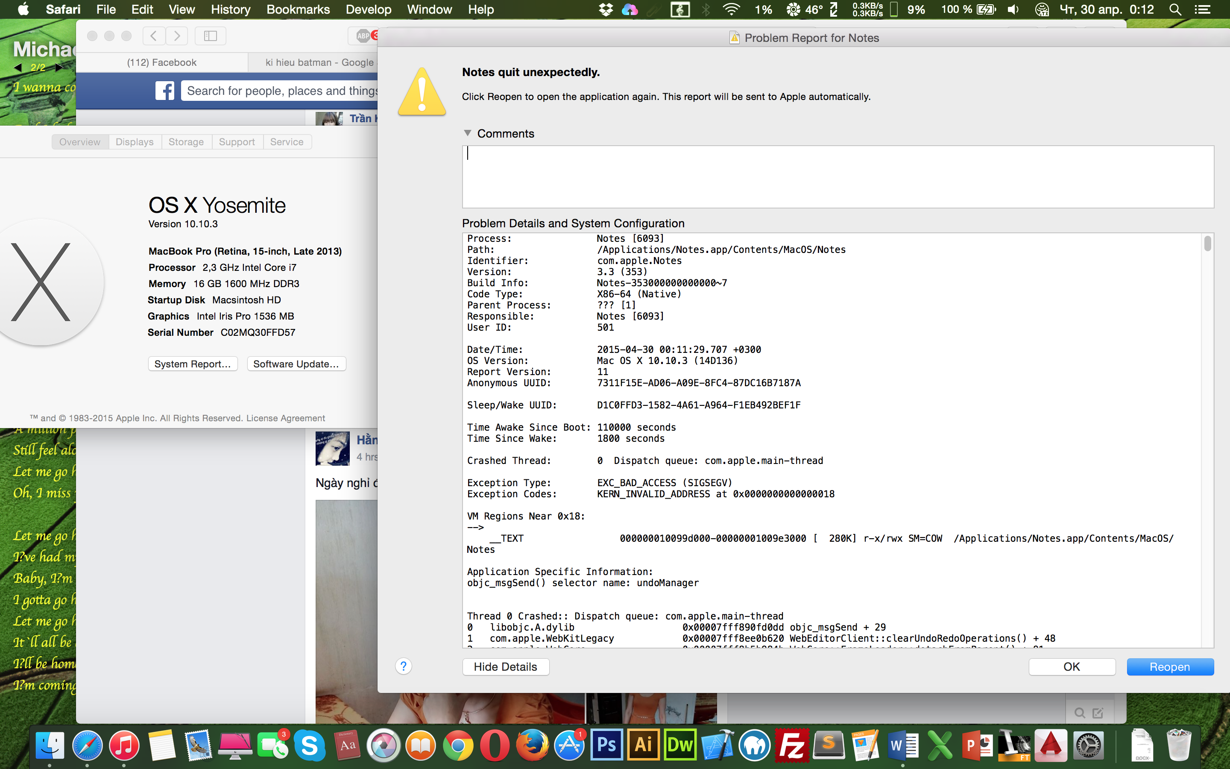Screen dimensions: 1230x769
Task: Open Sublime Text from the Dock
Action: pyautogui.click(x=829, y=746)
